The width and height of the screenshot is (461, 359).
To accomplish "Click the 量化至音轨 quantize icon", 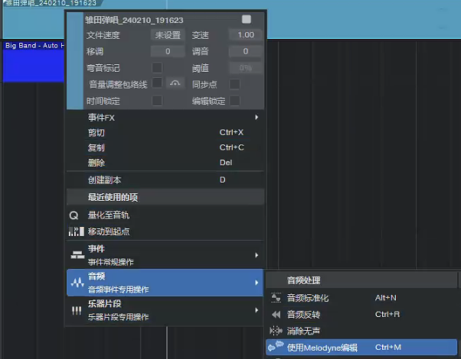I will (x=75, y=215).
